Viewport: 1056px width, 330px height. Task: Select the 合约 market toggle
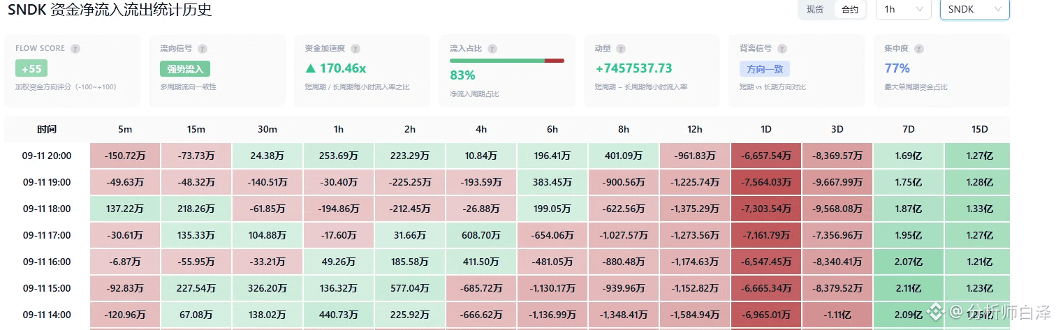850,10
